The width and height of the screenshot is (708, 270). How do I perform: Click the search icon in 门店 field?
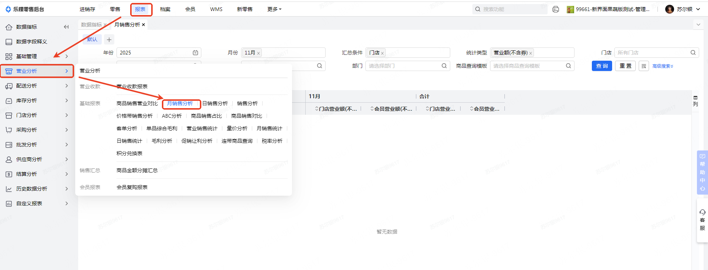693,53
